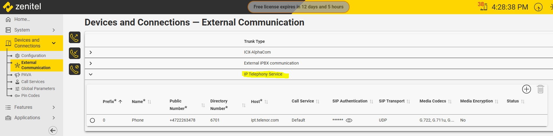Collapse the IP Telephony Service row
Image resolution: width=553 pixels, height=136 pixels.
pyautogui.click(x=91, y=74)
